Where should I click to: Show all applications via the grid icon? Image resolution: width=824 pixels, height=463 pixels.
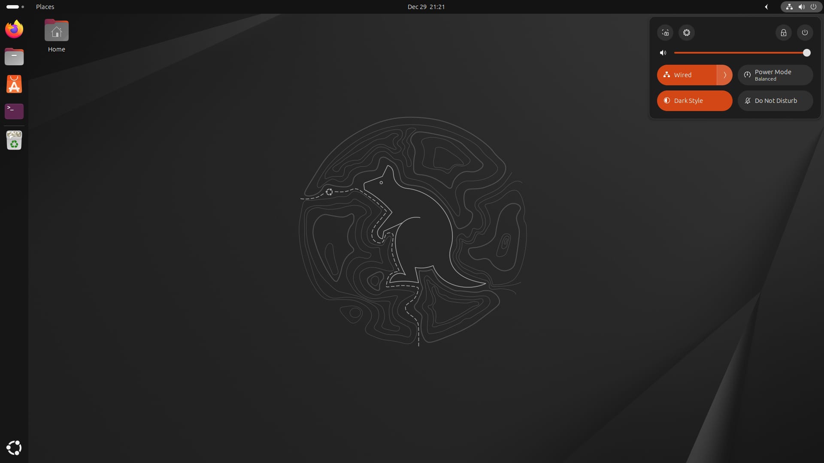click(x=14, y=448)
